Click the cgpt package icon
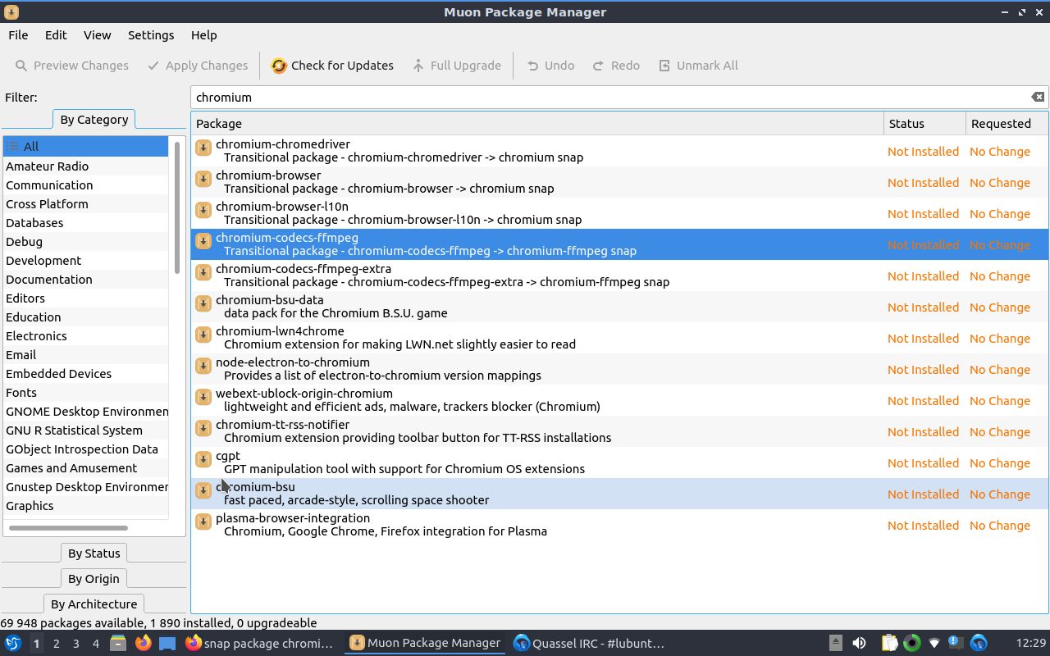Viewport: 1050px width, 656px height. coord(203,460)
